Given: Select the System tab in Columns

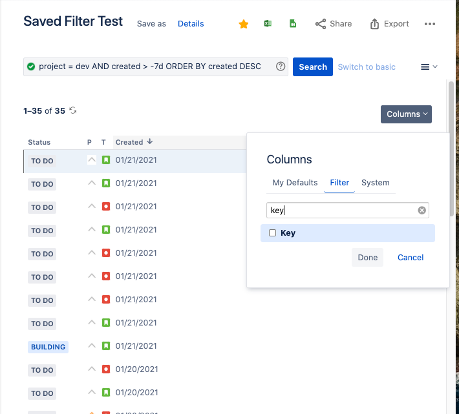Looking at the screenshot, I should (375, 182).
